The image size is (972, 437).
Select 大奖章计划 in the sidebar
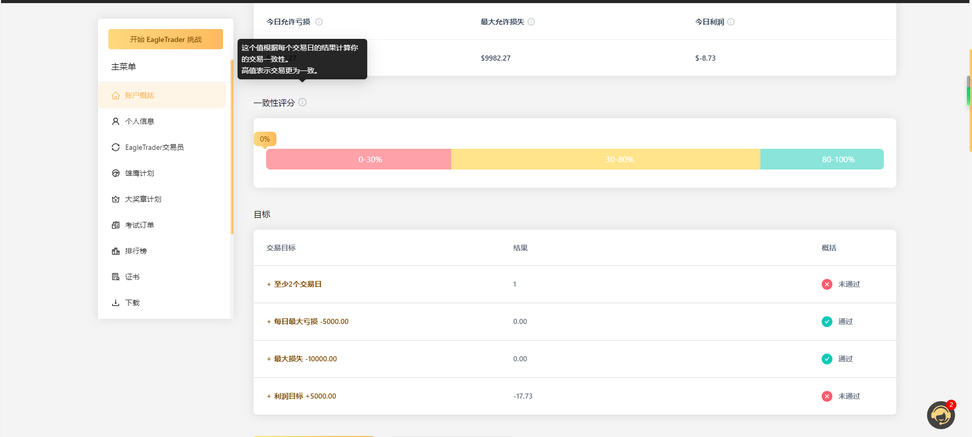[143, 199]
